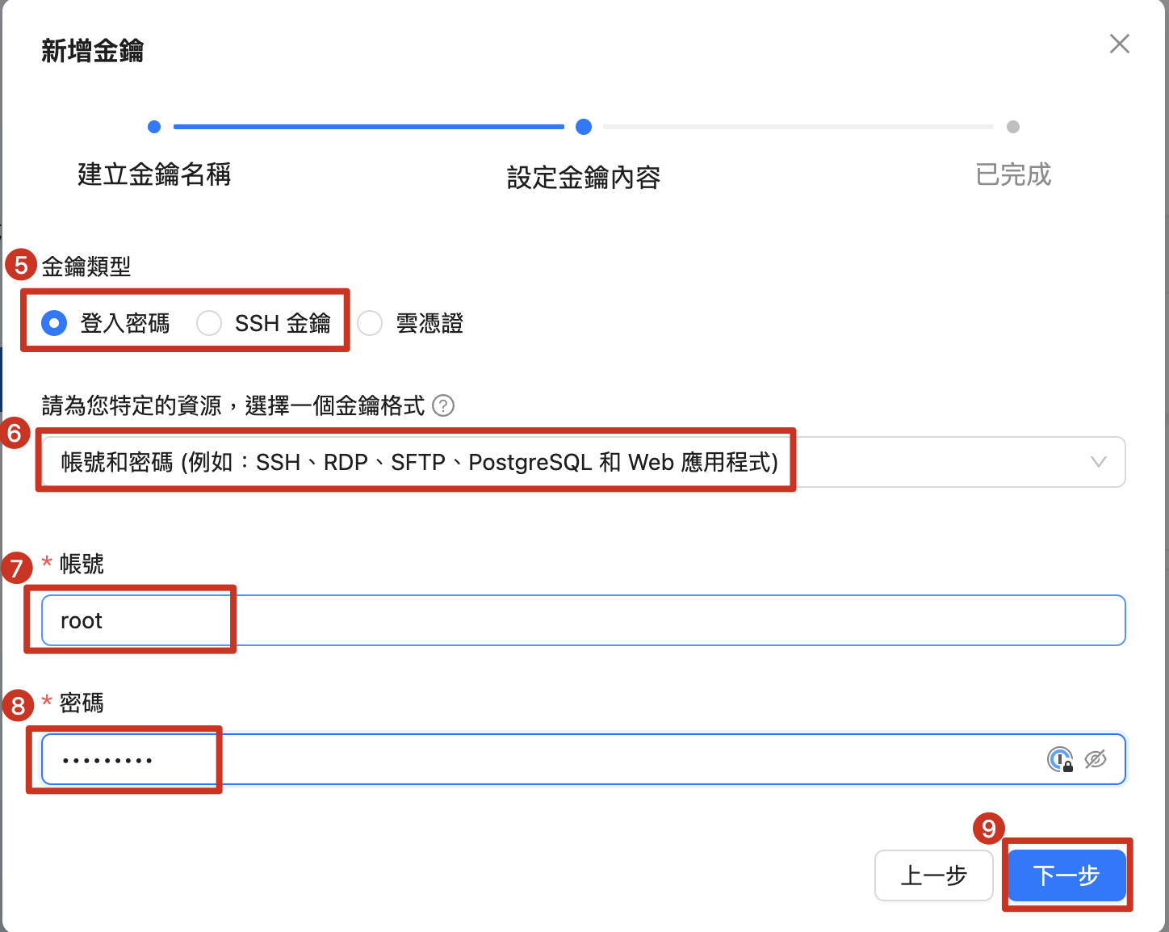The height and width of the screenshot is (932, 1169).
Task: Choose the 雲憑證 key type option
Action: (371, 324)
